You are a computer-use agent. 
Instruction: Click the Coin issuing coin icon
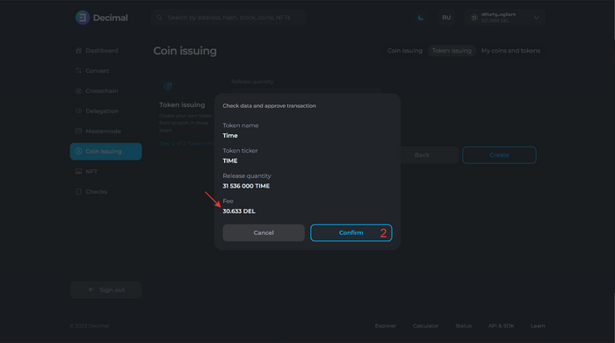[78, 151]
